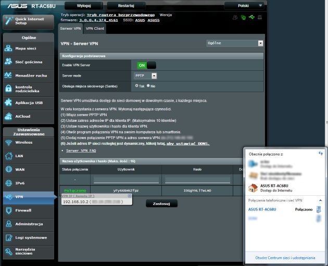Toggle the Enable VPN Server ON switch
Image resolution: width=328 pixels, height=266 pixels.
[x=146, y=65]
